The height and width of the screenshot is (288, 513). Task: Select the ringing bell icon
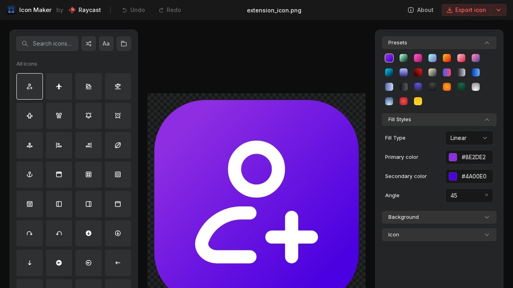(89, 116)
